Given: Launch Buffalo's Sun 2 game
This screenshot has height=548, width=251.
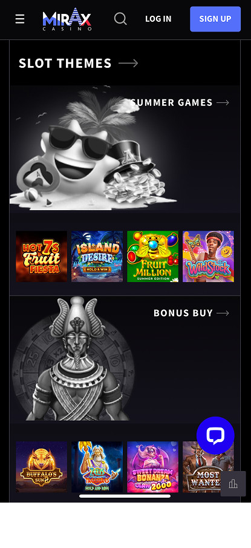Looking at the screenshot, I should click(42, 467).
